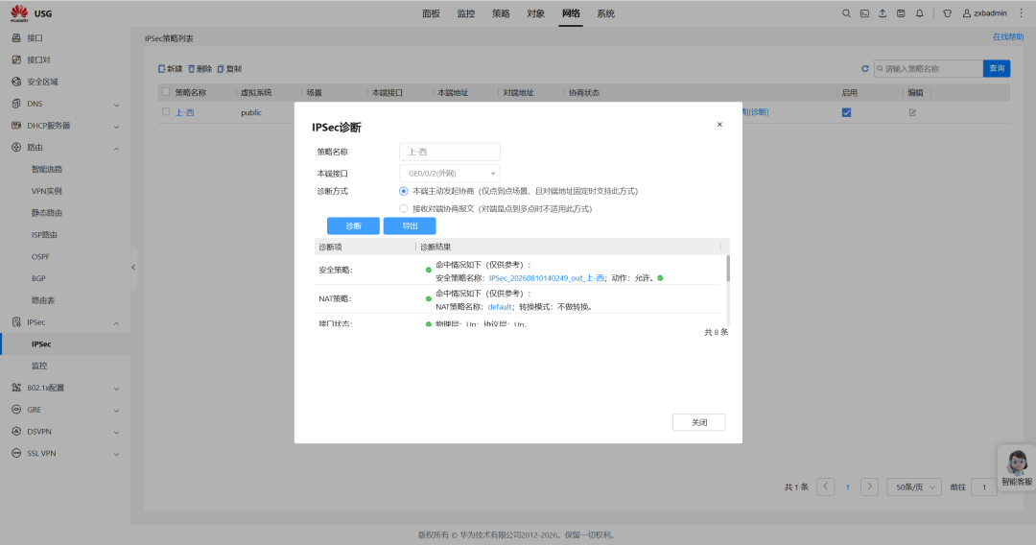Open the zxbadmin user menu
Viewport: 1036px width, 545px height.
pos(984,13)
